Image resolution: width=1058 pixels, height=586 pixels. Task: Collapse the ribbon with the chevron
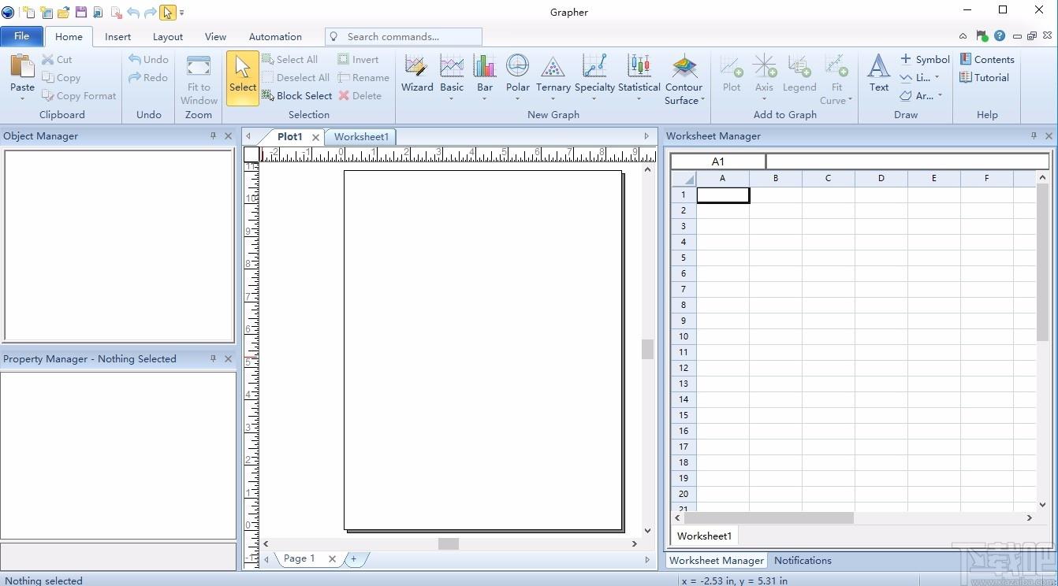click(x=963, y=36)
